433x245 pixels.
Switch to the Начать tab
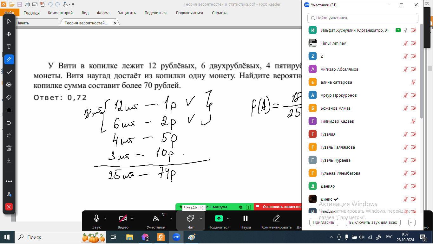[23, 23]
